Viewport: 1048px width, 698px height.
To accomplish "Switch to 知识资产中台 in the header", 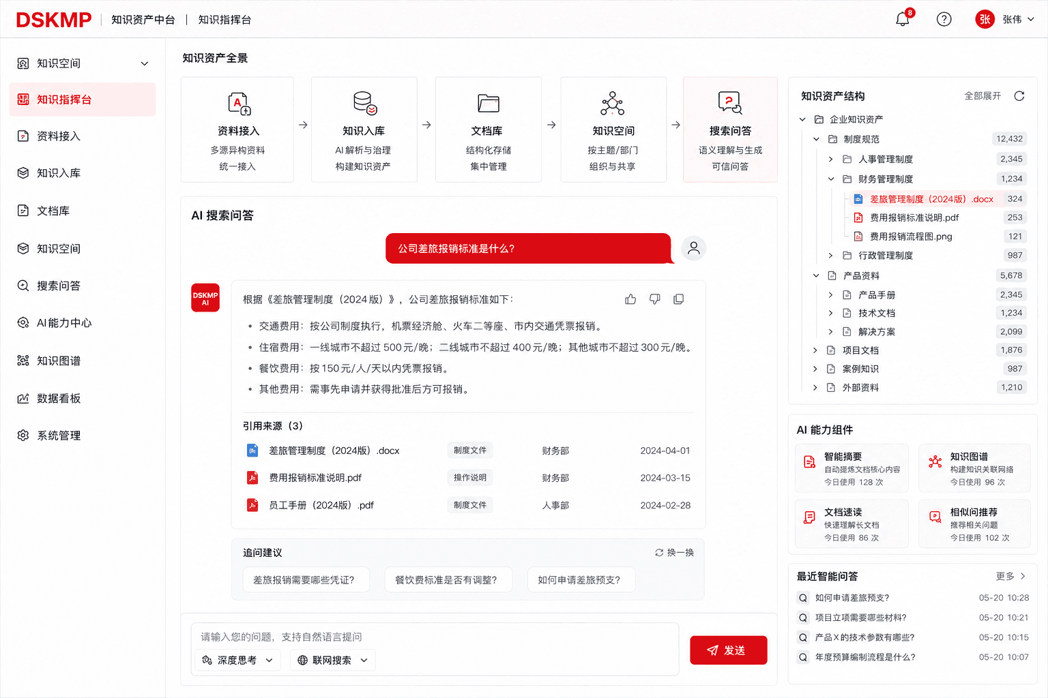I will [143, 20].
